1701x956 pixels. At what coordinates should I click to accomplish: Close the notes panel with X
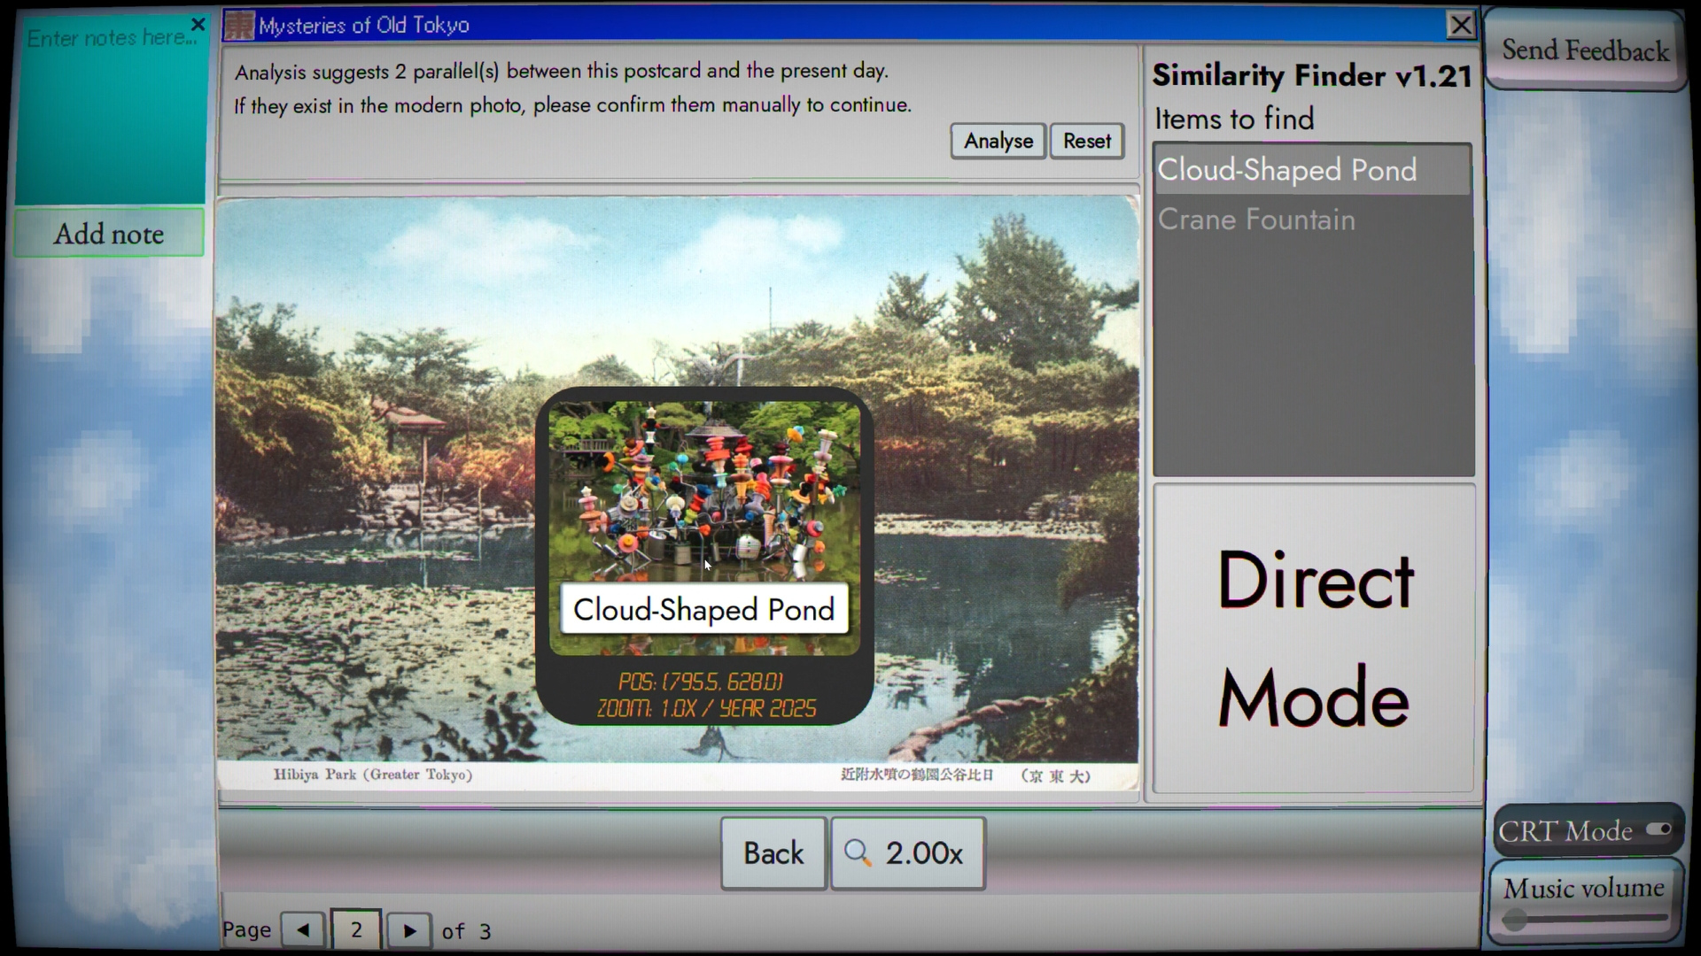[198, 24]
